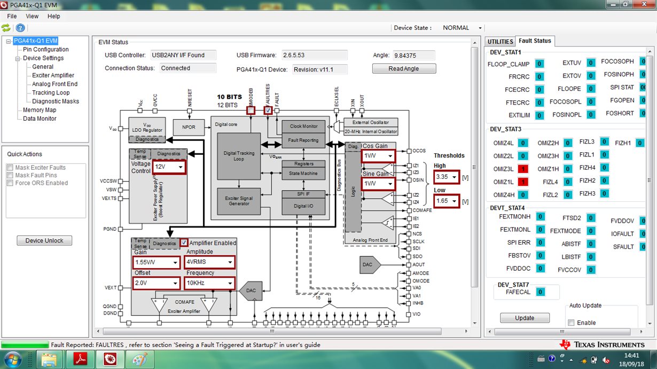Click the Update button in Fault Status
657x369 pixels.
pos(525,318)
